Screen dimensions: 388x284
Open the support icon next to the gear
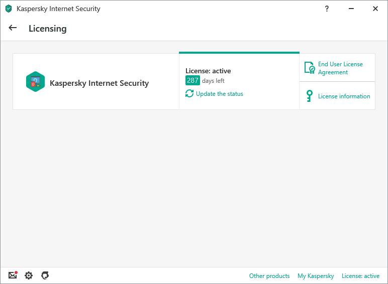point(45,275)
